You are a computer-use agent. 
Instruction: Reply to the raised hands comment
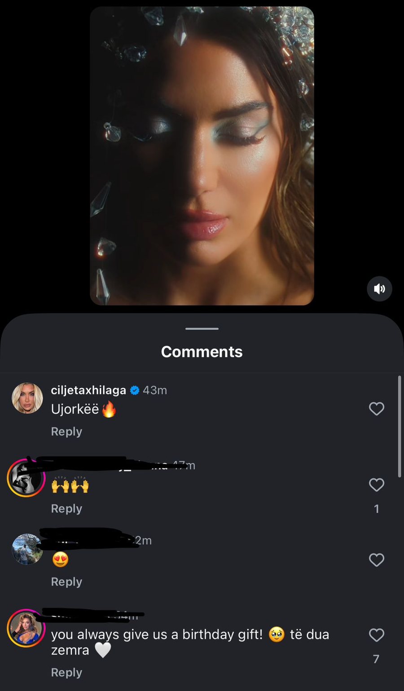(66, 509)
